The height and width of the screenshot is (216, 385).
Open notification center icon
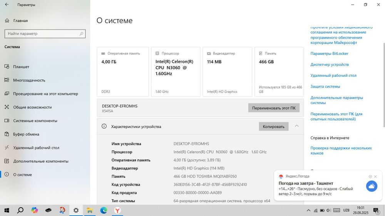pyautogui.click(x=376, y=210)
